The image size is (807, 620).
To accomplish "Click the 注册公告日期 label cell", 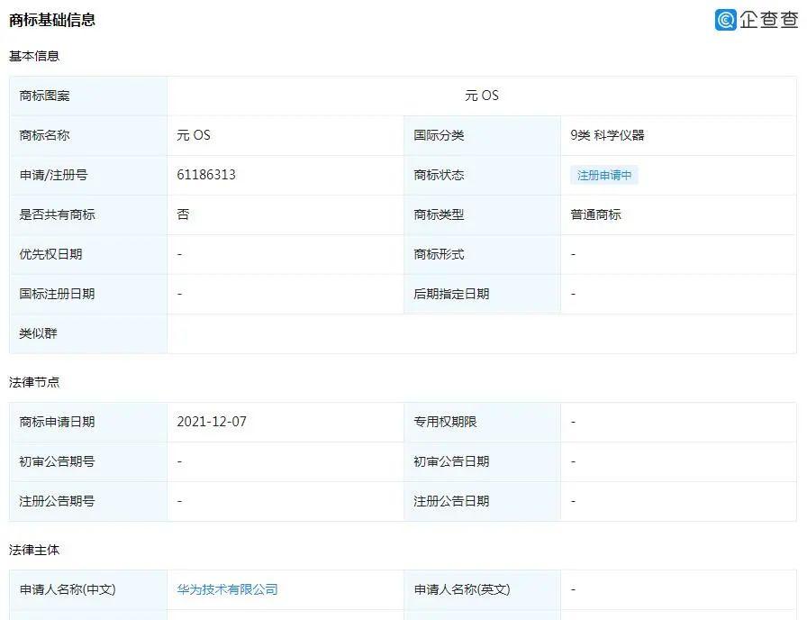I will coord(482,502).
